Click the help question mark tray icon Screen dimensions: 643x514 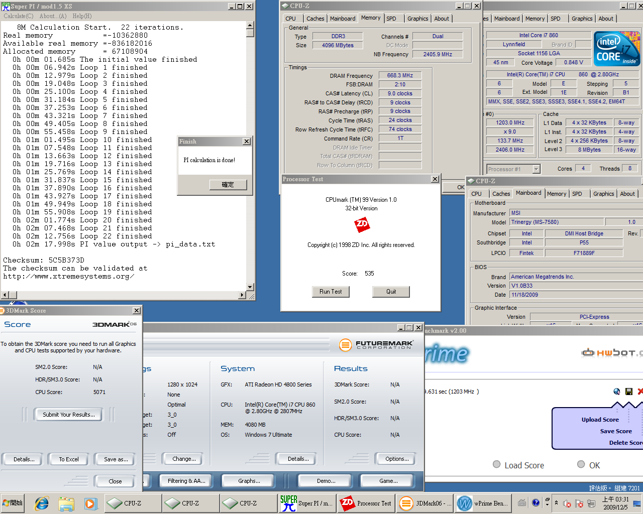tap(535, 502)
